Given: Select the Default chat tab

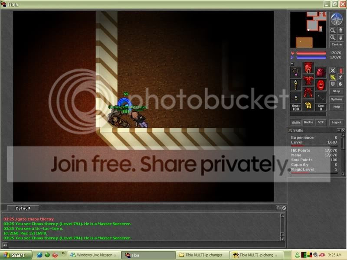Looking at the screenshot, I should point(23,208).
